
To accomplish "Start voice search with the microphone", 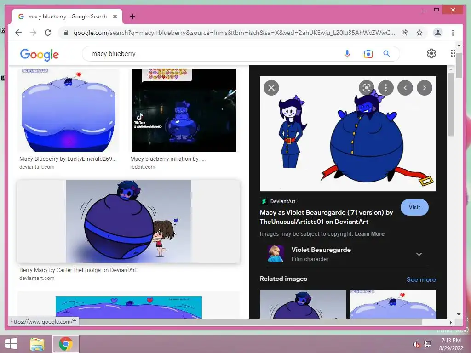I will coord(347,54).
